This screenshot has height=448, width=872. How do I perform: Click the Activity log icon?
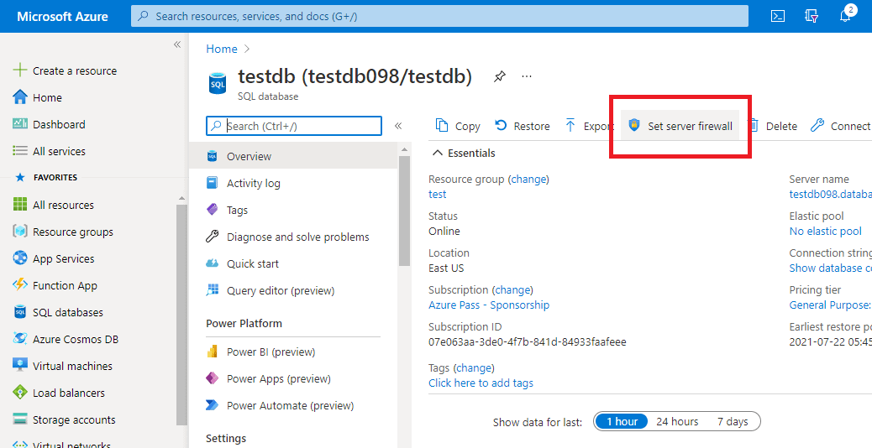pos(212,183)
